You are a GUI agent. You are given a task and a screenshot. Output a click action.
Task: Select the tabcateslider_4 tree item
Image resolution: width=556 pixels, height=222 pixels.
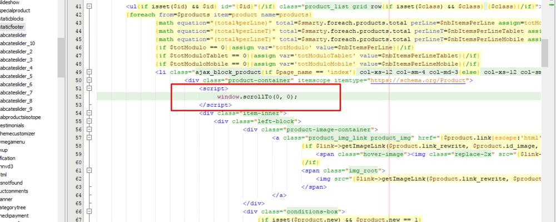[16, 68]
